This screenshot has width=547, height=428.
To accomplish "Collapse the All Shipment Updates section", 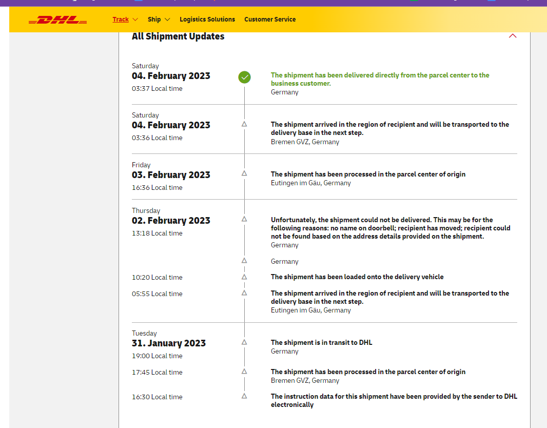I will [512, 36].
